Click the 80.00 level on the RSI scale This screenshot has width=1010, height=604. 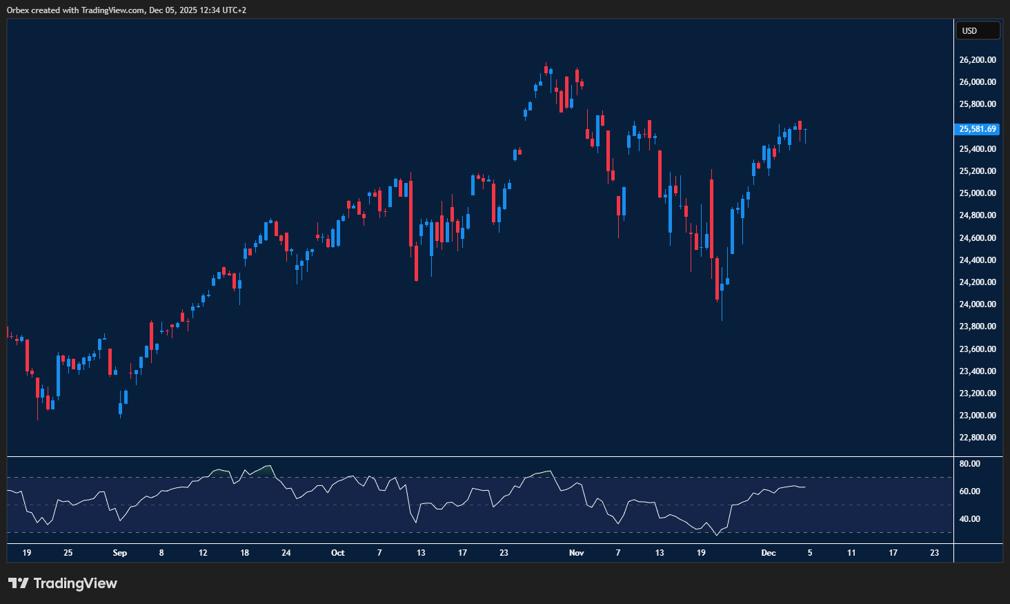click(969, 464)
